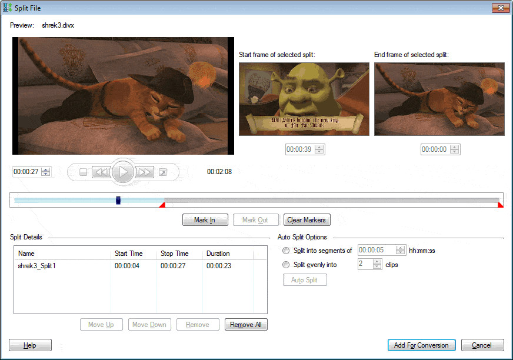
Task: Decrease number of clips spinner
Action: pyautogui.click(x=377, y=266)
